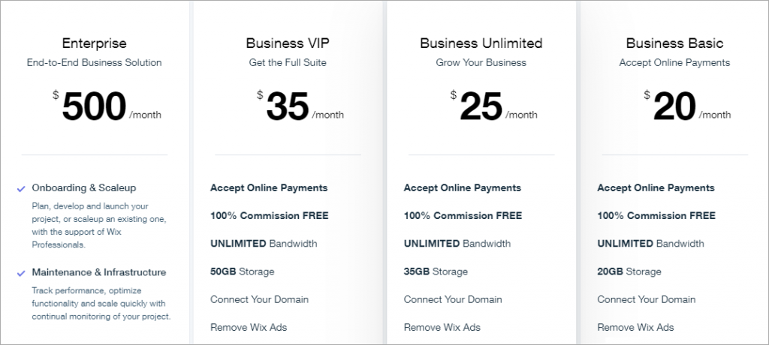Image resolution: width=769 pixels, height=345 pixels.
Task: Click the $500 per month price
Action: [x=95, y=106]
